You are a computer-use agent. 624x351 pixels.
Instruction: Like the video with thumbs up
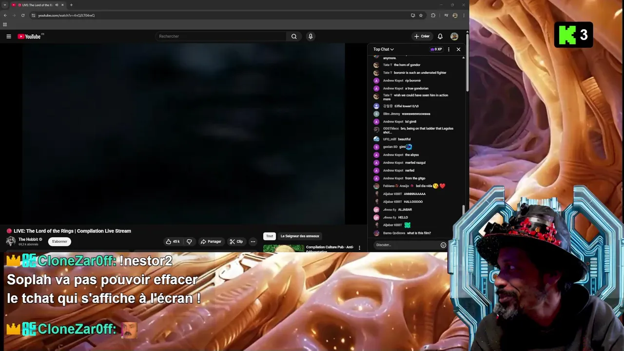[173, 241]
